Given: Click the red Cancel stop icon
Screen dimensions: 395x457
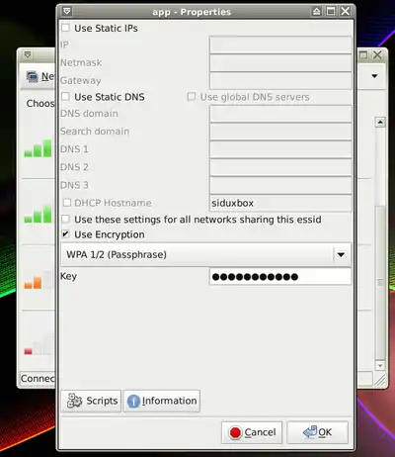Looking at the screenshot, I should 235,432.
